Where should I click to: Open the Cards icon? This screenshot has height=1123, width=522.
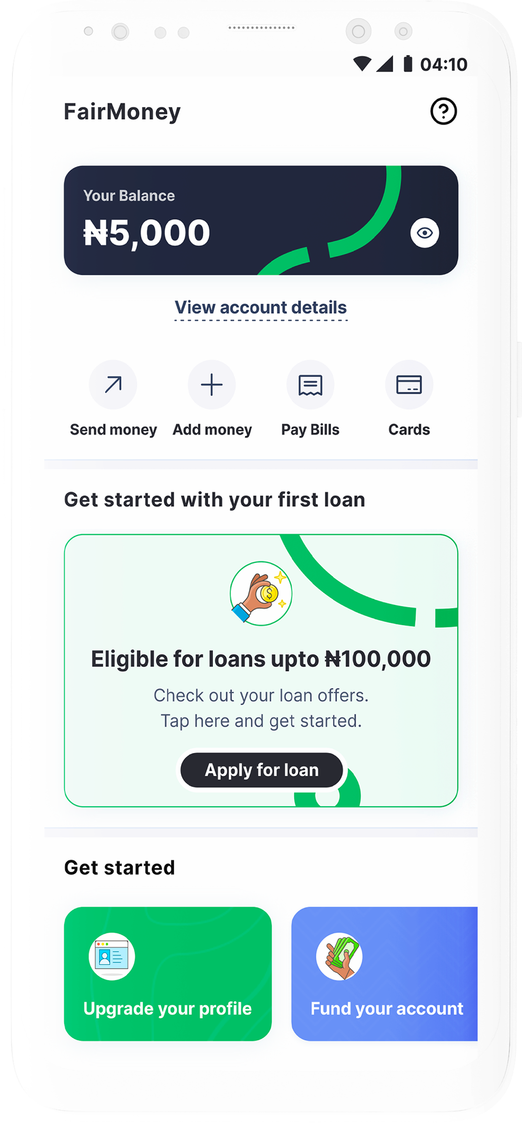(x=409, y=385)
